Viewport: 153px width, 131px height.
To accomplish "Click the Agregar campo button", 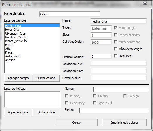I will [18, 78].
